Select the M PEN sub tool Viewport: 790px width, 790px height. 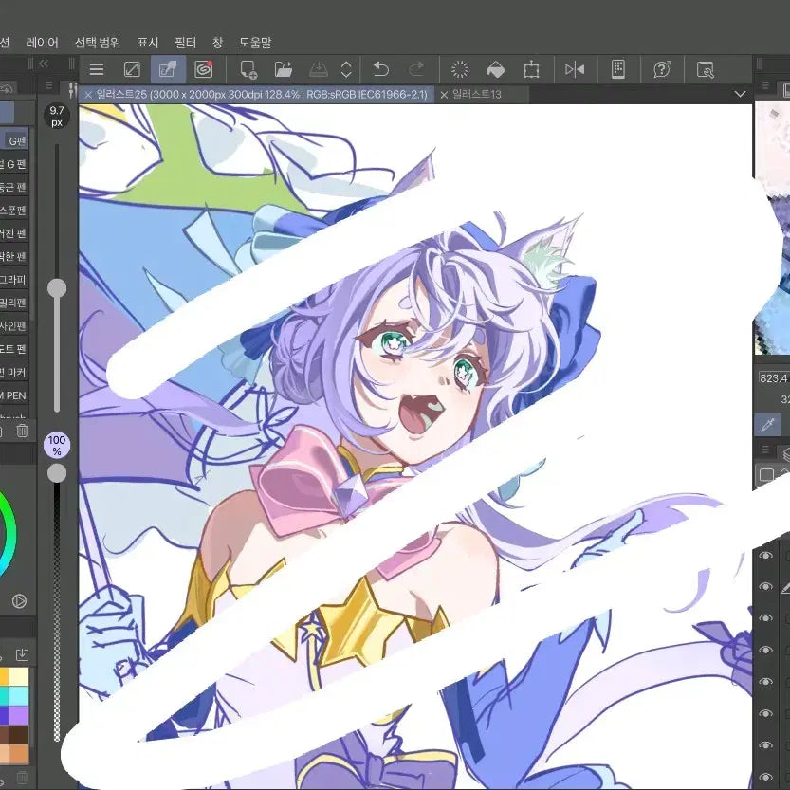tap(14, 395)
